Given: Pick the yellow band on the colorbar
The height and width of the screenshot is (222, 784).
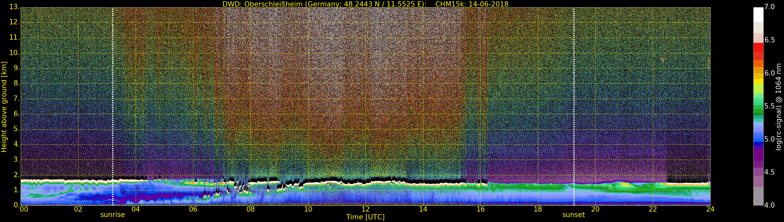Looking at the screenshot, I should coord(758,81).
